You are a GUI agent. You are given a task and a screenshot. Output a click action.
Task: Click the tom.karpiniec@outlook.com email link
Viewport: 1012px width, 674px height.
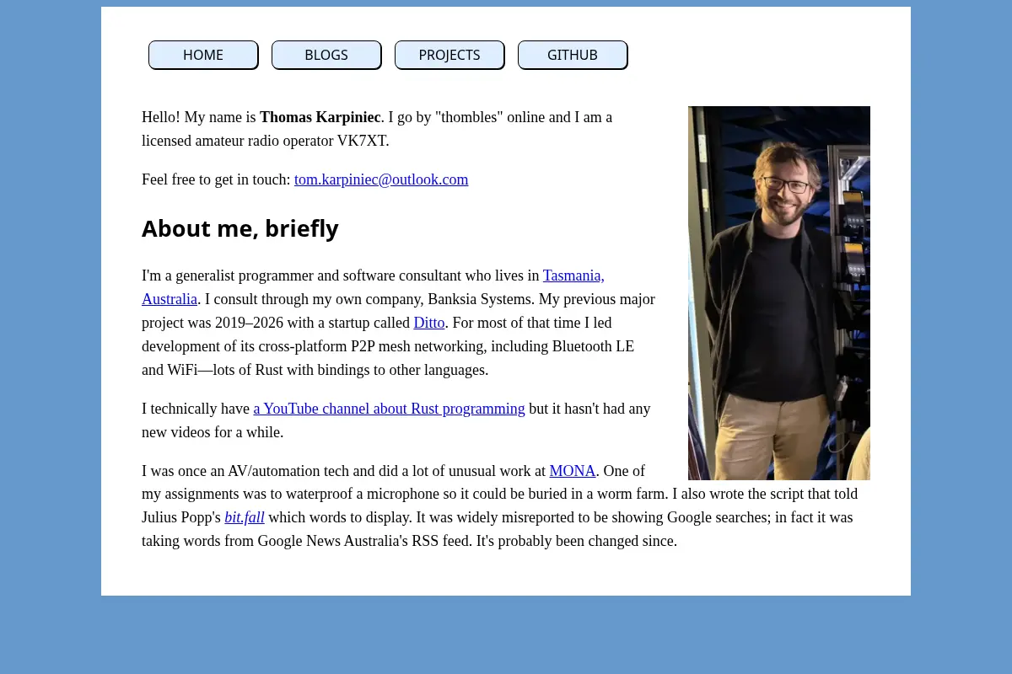381,179
